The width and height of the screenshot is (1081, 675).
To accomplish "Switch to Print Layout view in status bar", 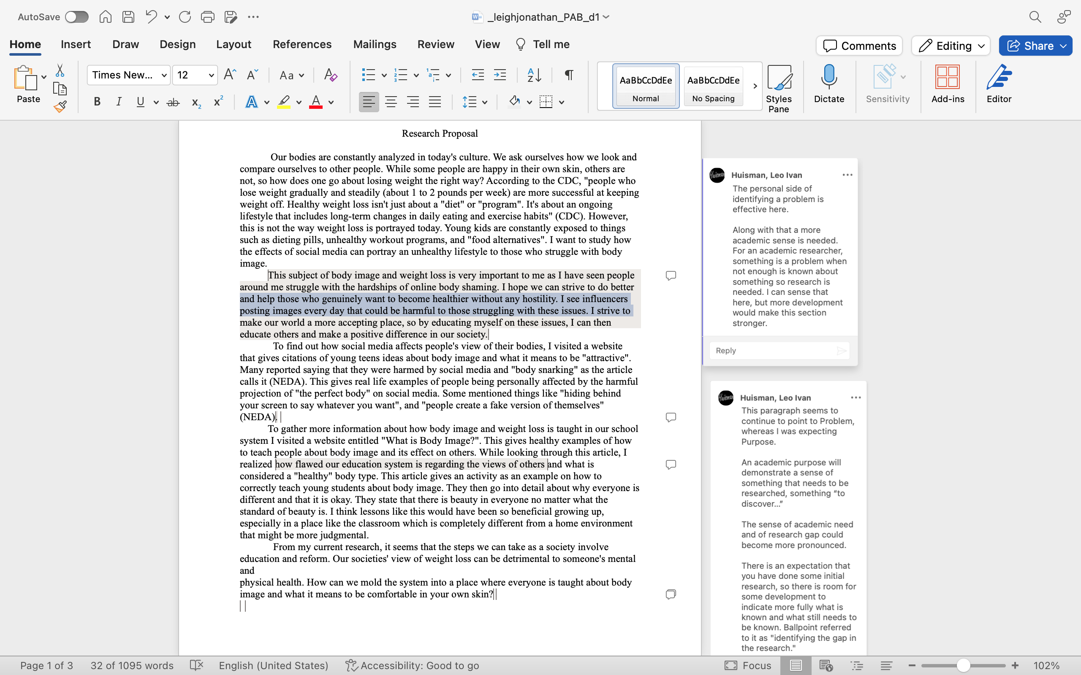I will click(796, 665).
